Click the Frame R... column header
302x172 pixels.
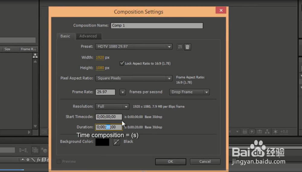coord(28,49)
